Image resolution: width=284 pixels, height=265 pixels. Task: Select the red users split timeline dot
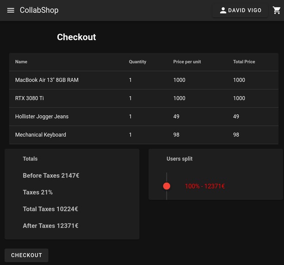coord(167,186)
